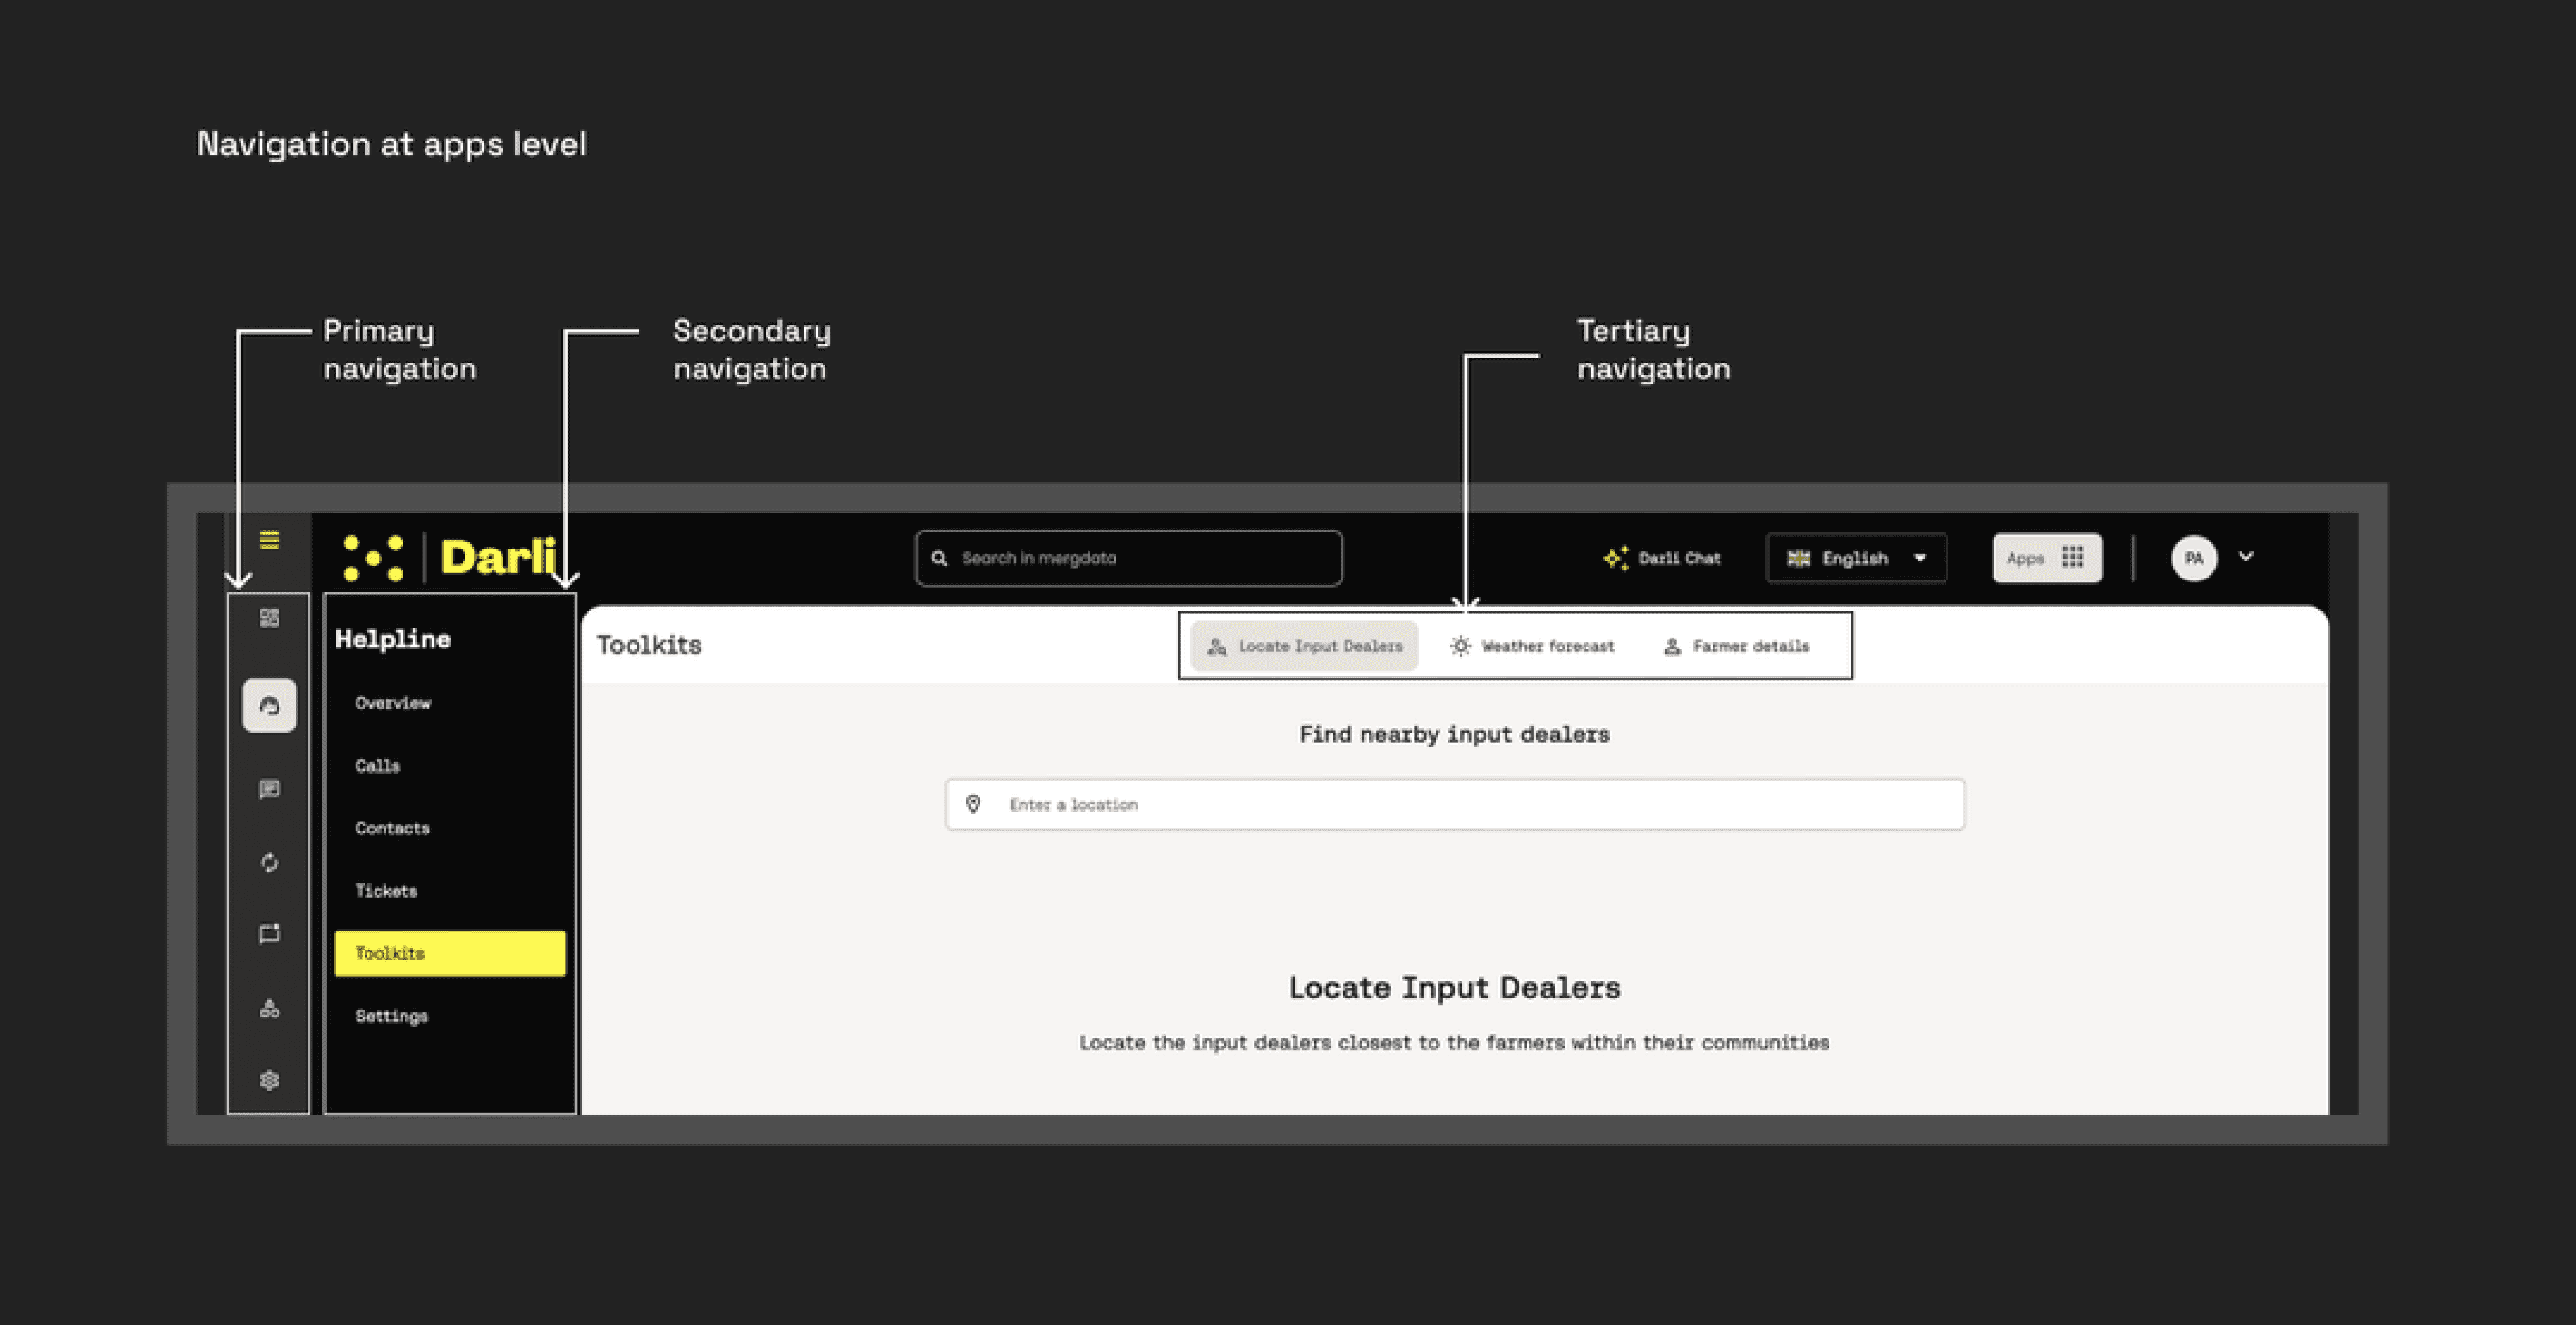This screenshot has height=1325, width=2576.
Task: Expand the English language dropdown
Action: click(x=1856, y=558)
